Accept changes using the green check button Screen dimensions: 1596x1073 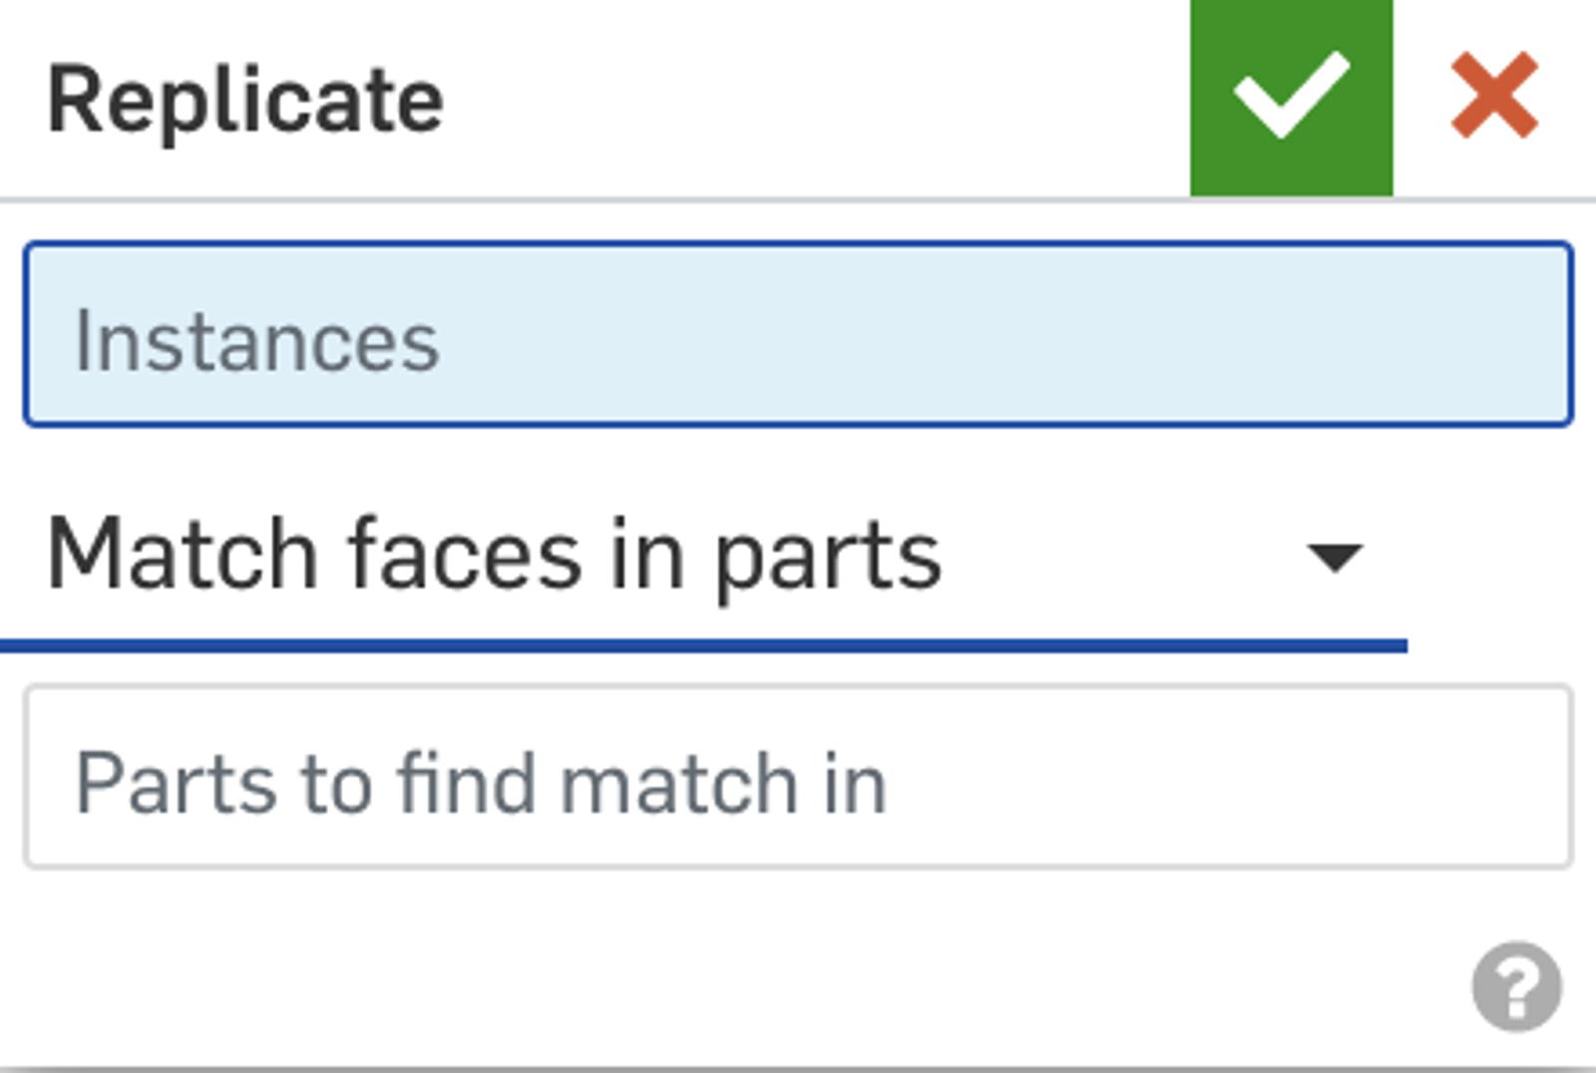click(x=1291, y=98)
